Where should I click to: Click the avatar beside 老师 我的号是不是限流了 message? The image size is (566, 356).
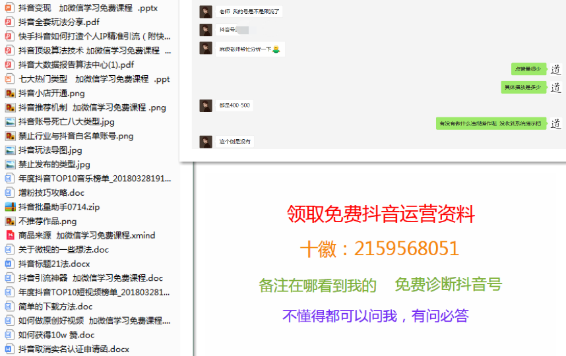206,12
